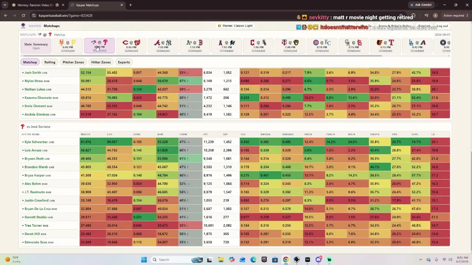Open a new browser tab

pos(131,5)
